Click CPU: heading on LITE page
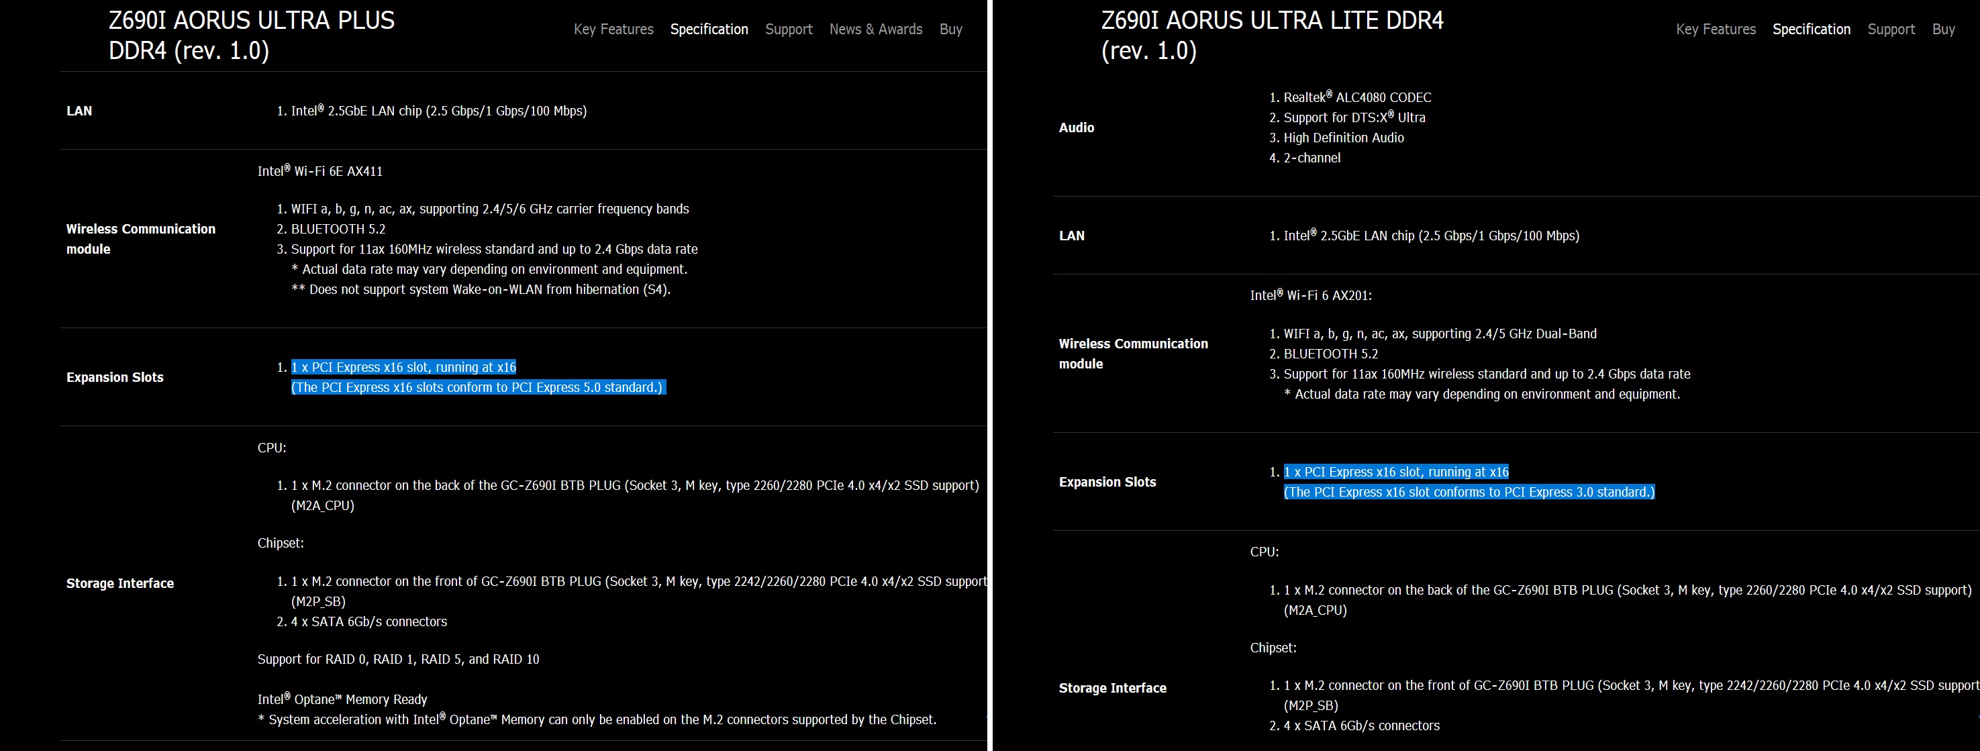Image resolution: width=1980 pixels, height=751 pixels. click(1265, 552)
